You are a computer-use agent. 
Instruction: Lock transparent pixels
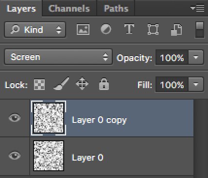(x=39, y=84)
